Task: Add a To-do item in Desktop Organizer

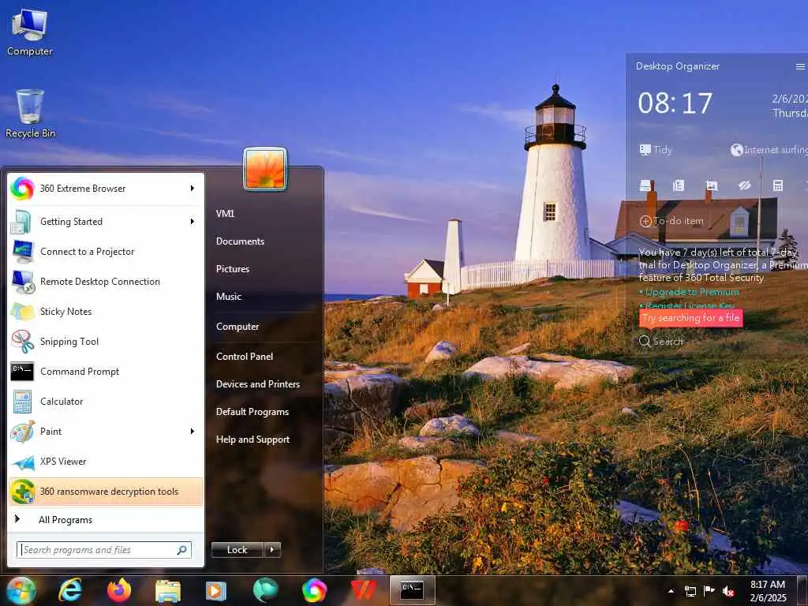Action: pyautogui.click(x=671, y=221)
